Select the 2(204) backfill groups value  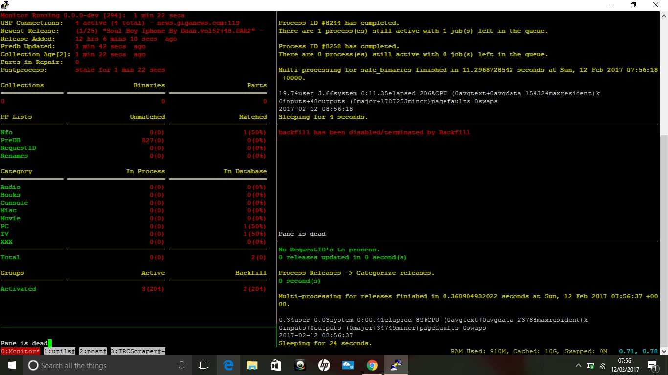tap(255, 289)
